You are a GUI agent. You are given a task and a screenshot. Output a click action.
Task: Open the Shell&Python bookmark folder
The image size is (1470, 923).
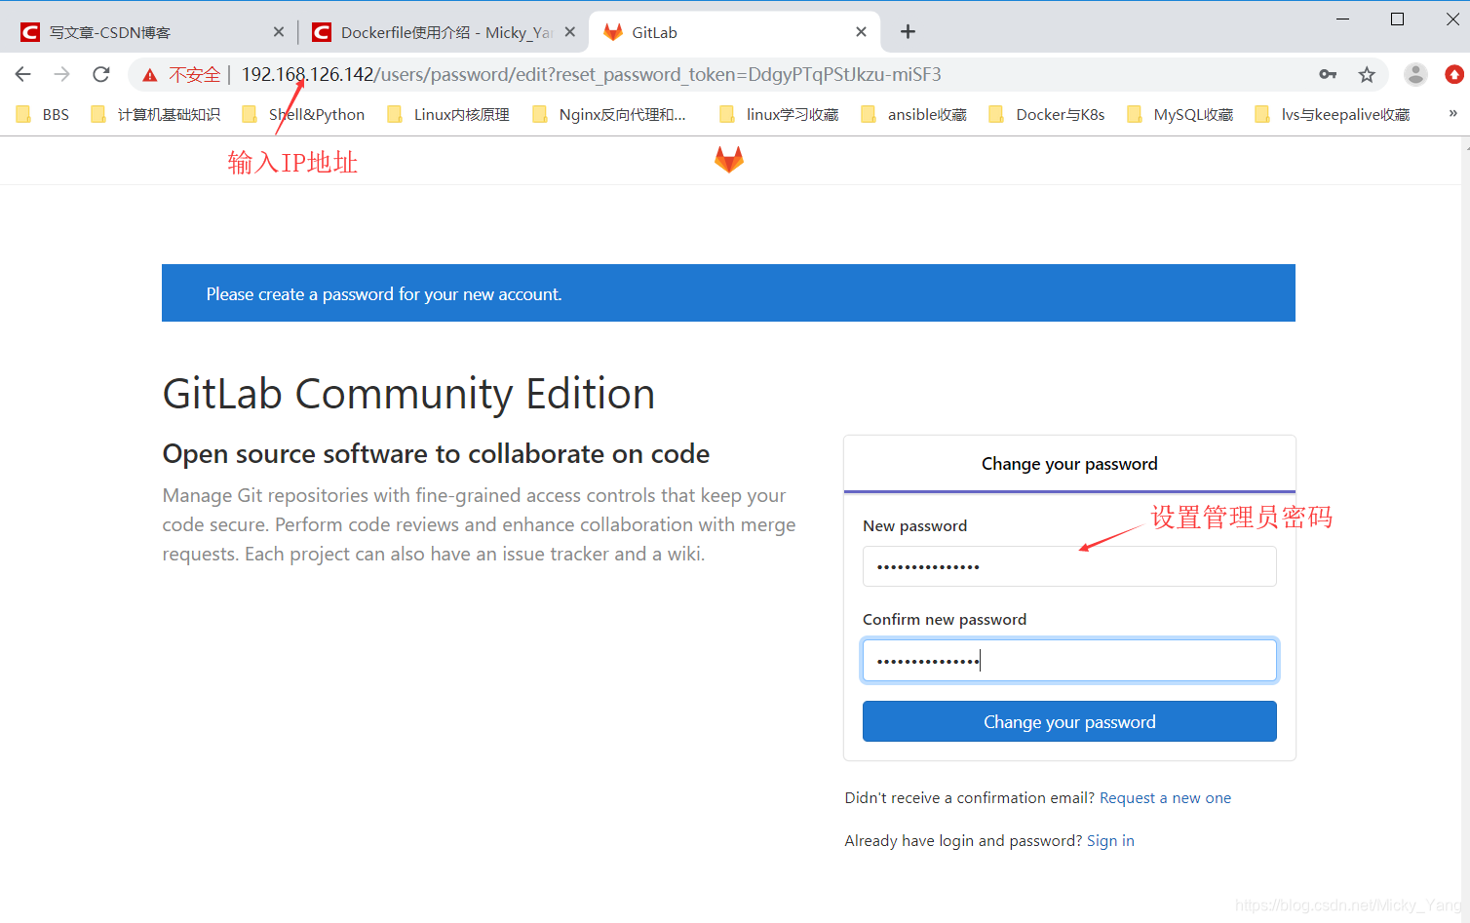pyautogui.click(x=303, y=114)
